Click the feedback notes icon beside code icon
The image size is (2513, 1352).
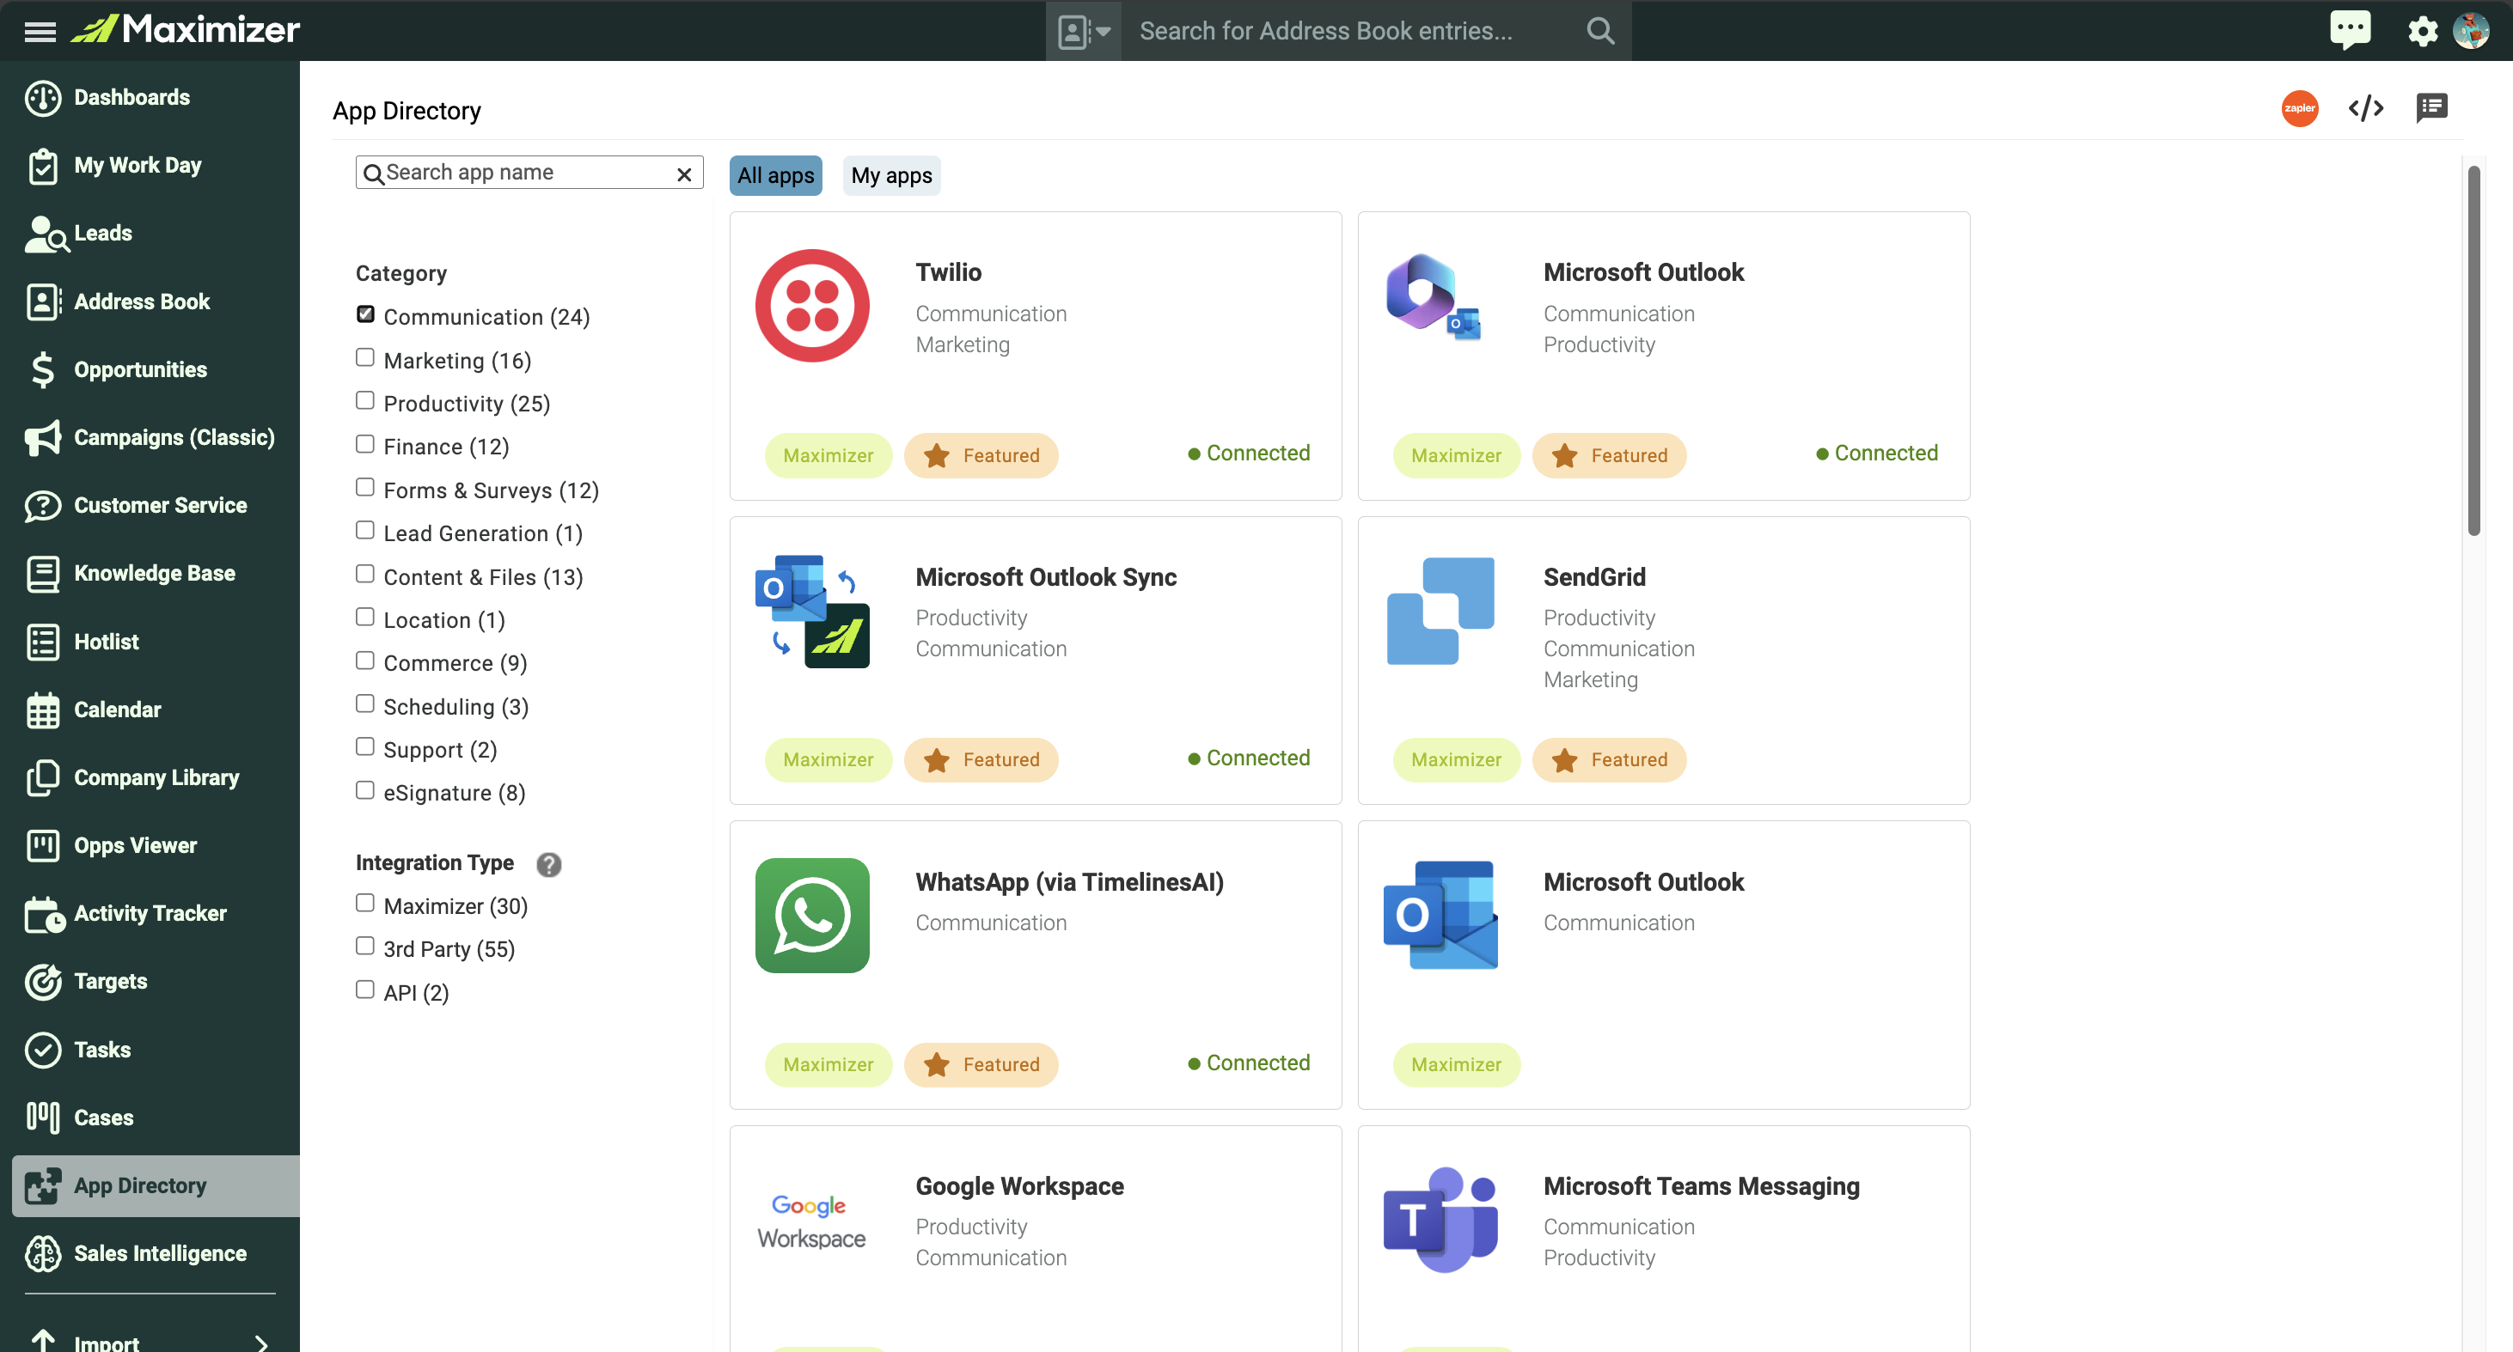(x=2431, y=108)
